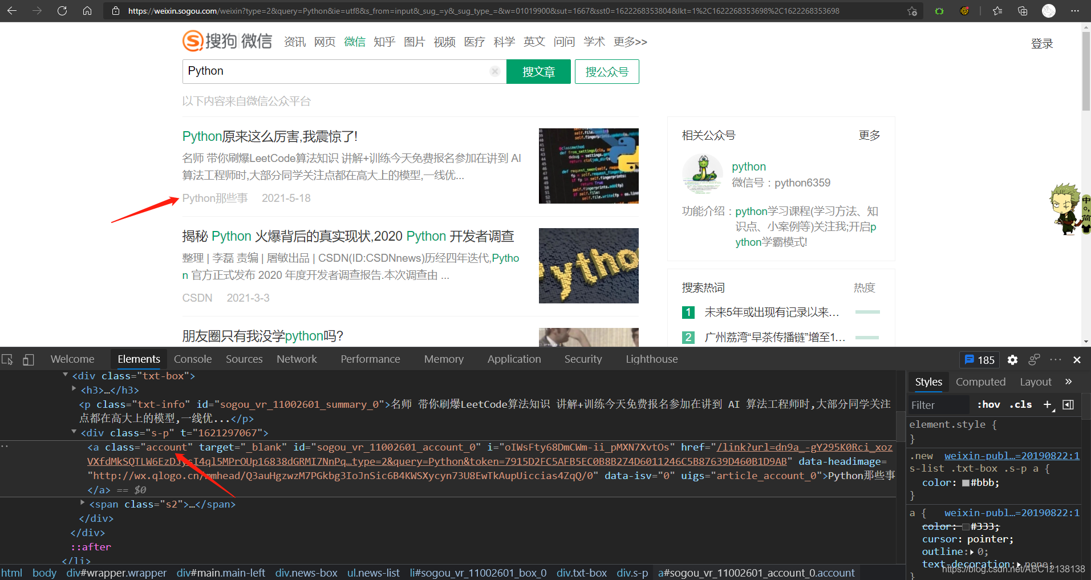Image resolution: width=1091 pixels, height=580 pixels.
Task: Reload the current page
Action: (x=62, y=11)
